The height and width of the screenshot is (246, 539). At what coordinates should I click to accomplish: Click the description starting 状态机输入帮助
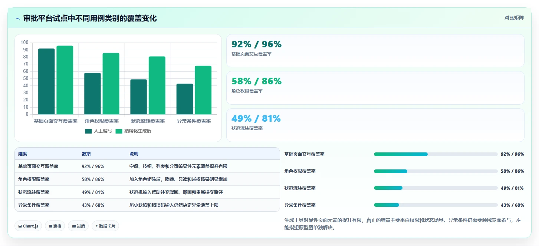coord(176,192)
